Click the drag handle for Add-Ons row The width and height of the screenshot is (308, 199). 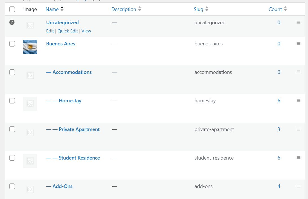(x=298, y=186)
